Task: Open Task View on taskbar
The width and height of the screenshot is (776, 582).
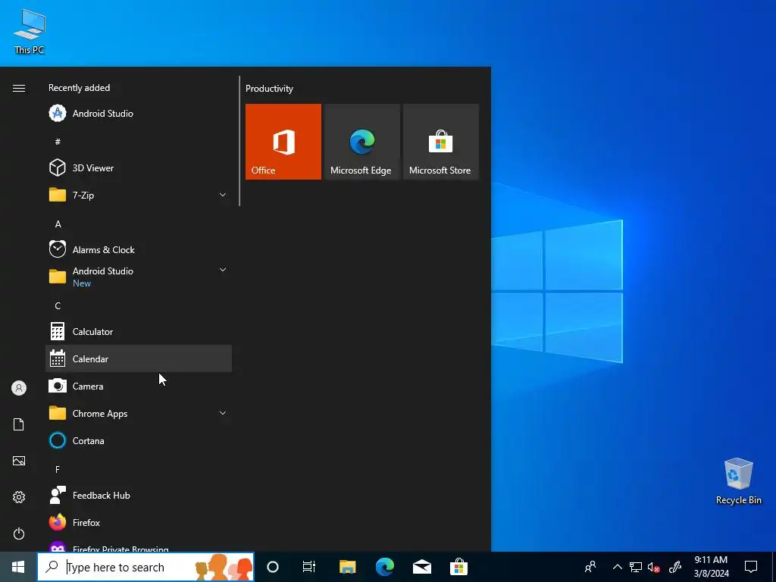Action: [309, 567]
